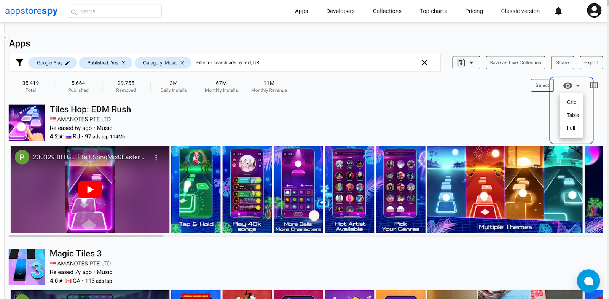Edit the Google Play filter chip
This screenshot has height=299, width=609.
[x=53, y=63]
